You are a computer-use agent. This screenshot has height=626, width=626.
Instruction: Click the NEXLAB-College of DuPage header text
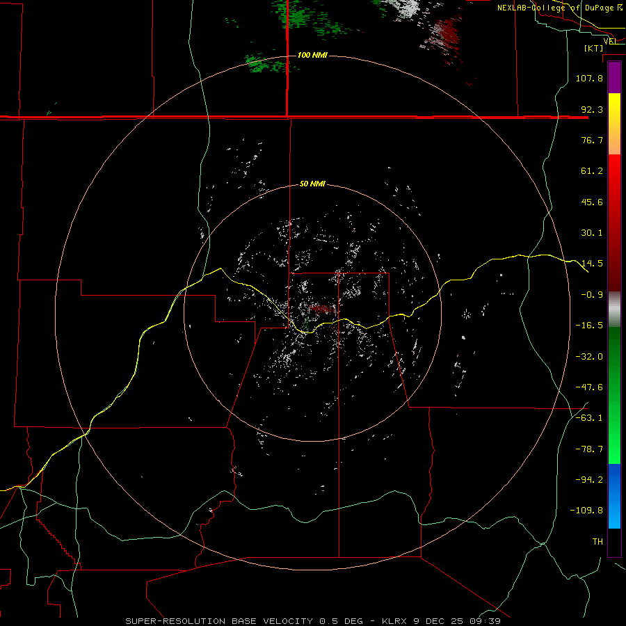pyautogui.click(x=560, y=8)
